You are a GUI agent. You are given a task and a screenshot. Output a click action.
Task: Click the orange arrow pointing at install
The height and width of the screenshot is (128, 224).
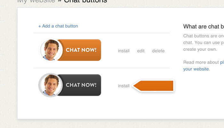coord(153,86)
